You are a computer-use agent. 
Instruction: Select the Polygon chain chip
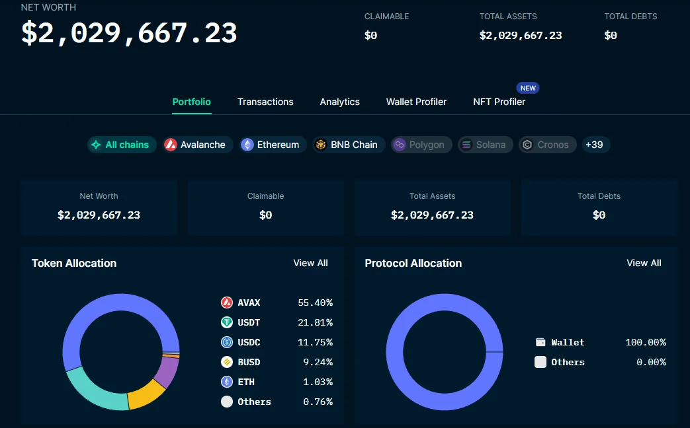click(421, 145)
